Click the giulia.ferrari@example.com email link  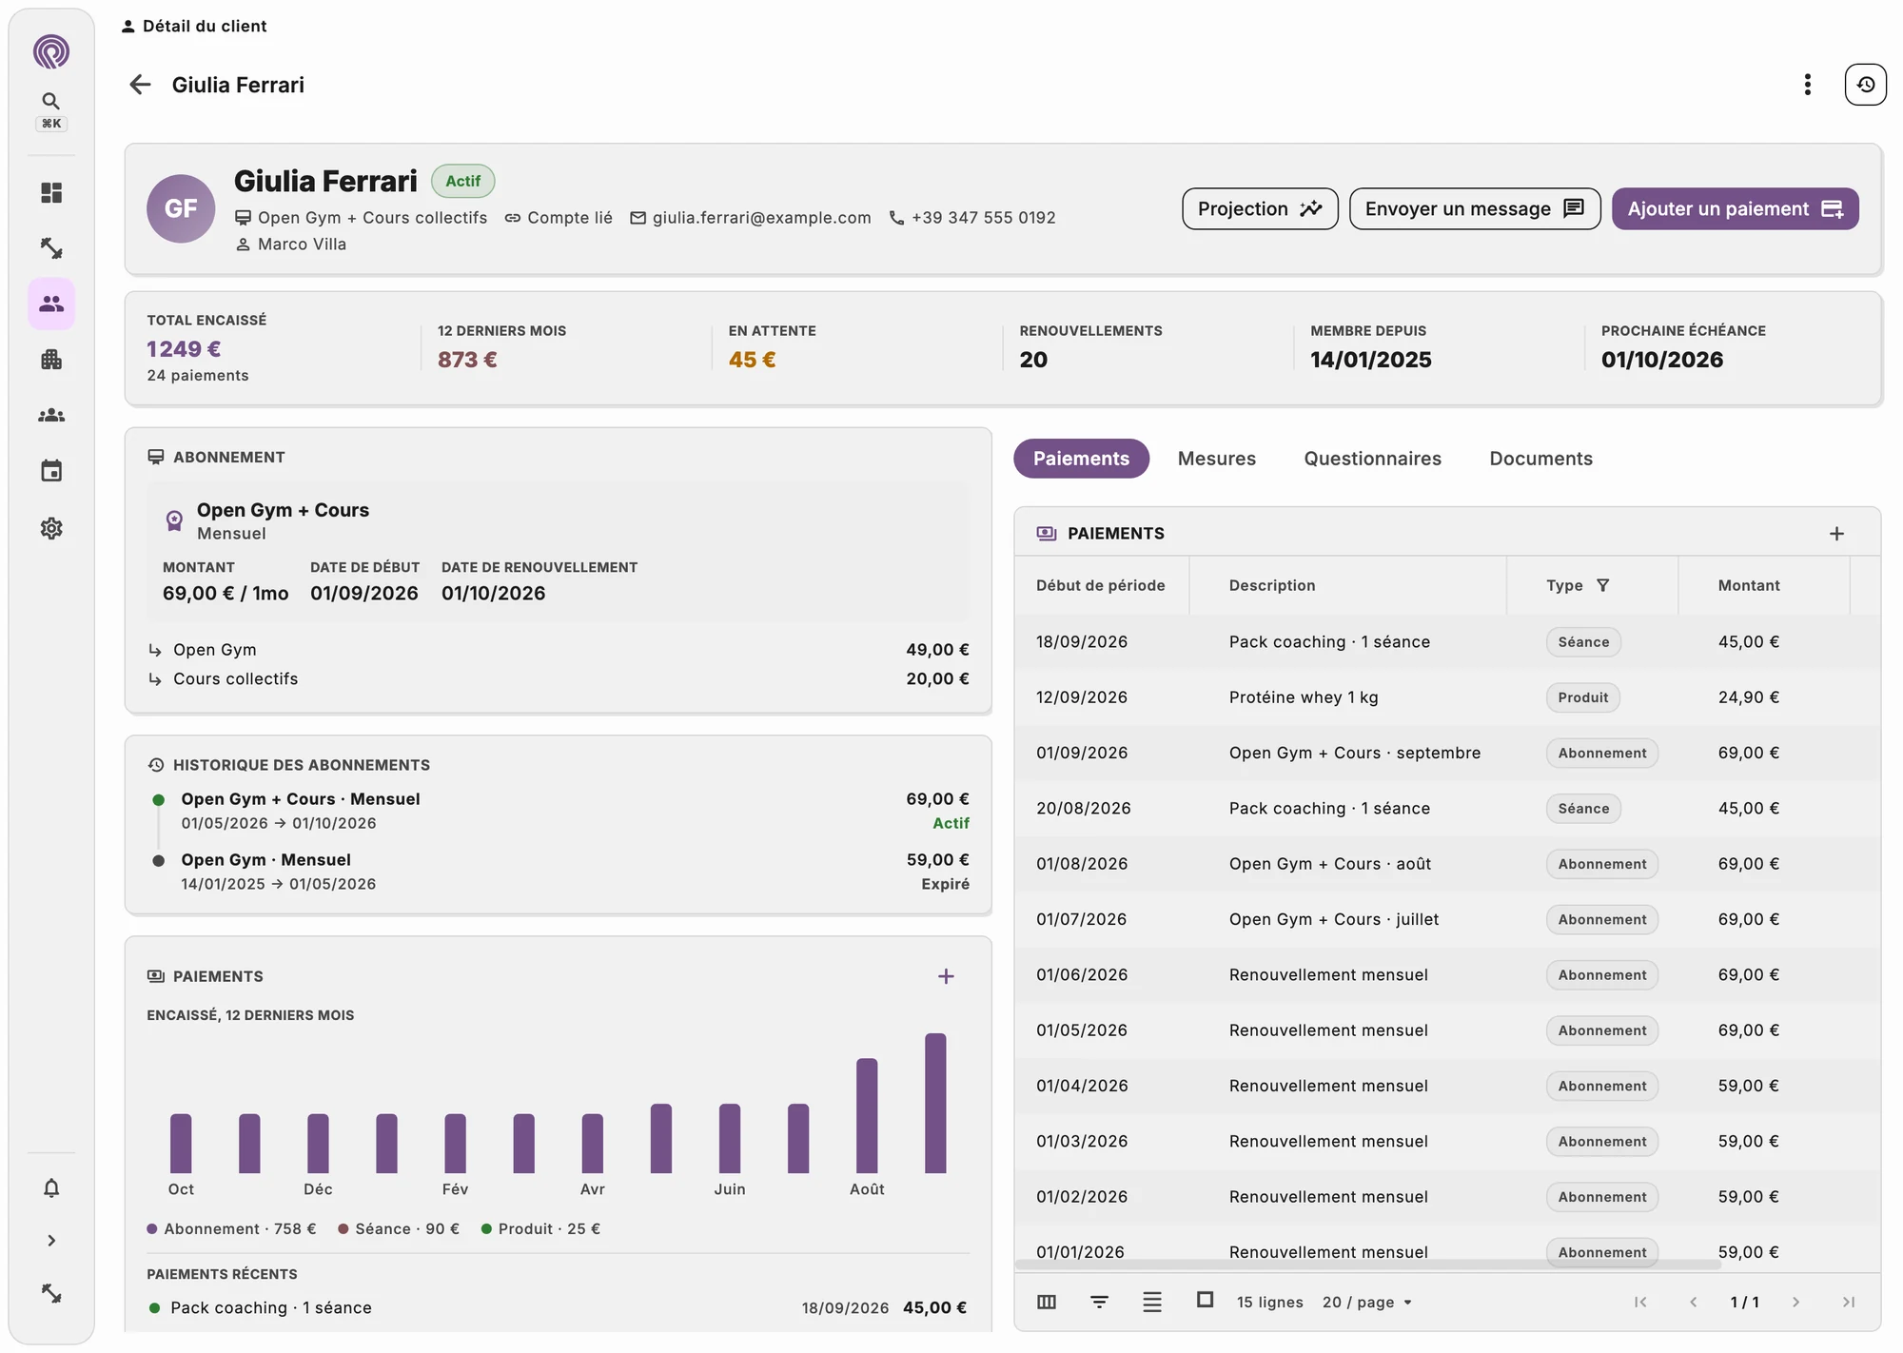tap(761, 218)
